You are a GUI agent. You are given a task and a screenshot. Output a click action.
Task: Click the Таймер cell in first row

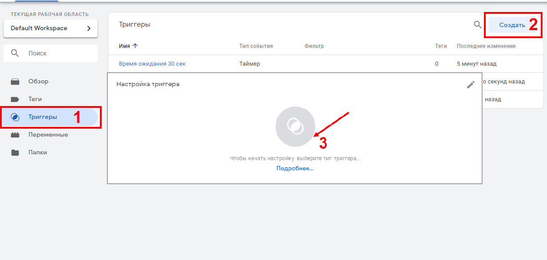click(250, 64)
